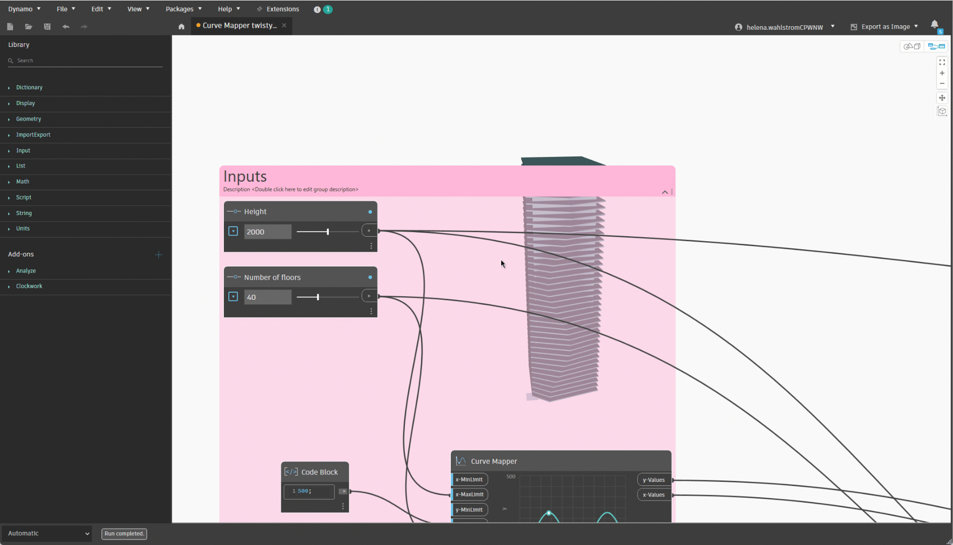
Task: Go to the Home workspace icon
Action: pos(182,27)
